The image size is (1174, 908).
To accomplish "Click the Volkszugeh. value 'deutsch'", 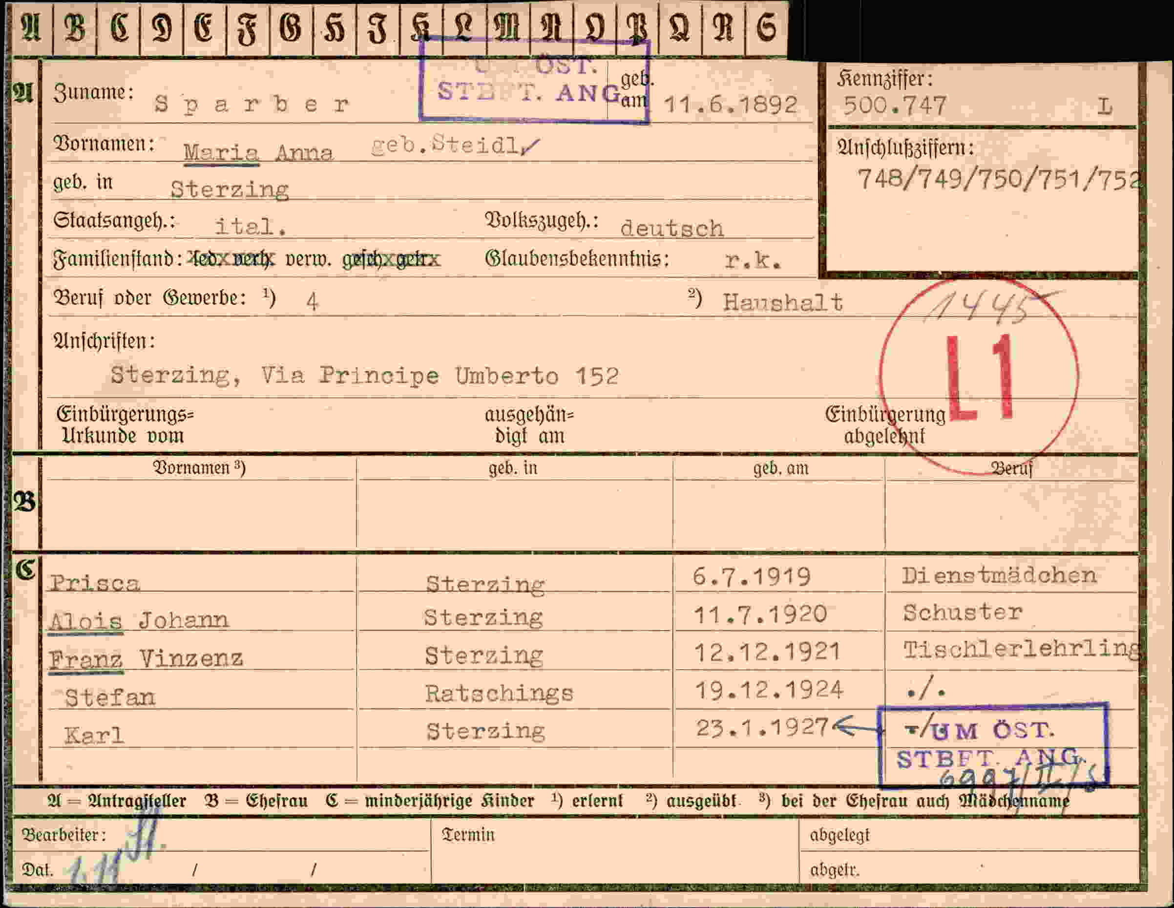I will click(x=672, y=228).
